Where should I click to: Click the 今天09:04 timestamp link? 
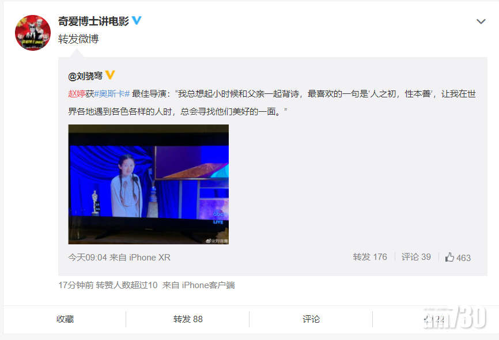(x=88, y=257)
